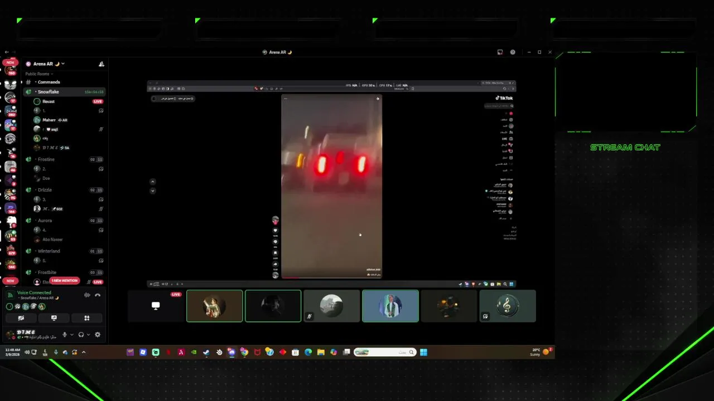Open comments on the streamed TikTok video
714x401 pixels.
click(x=275, y=242)
